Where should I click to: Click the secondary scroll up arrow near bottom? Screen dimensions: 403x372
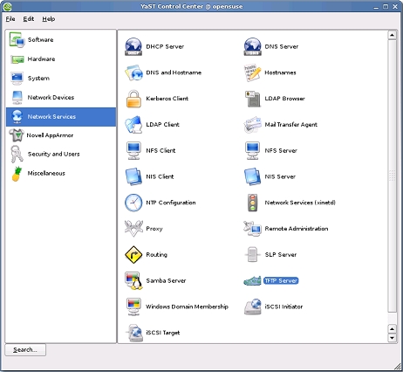point(392,329)
